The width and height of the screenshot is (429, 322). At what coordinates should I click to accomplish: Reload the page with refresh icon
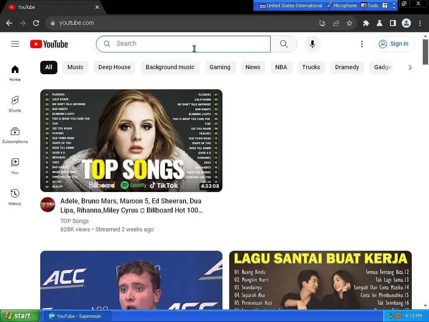tap(36, 23)
